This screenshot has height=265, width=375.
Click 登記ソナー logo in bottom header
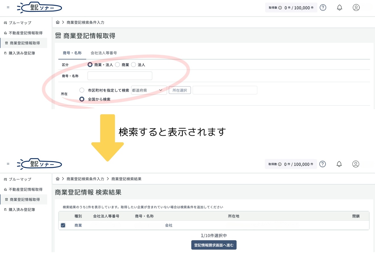[39, 164]
